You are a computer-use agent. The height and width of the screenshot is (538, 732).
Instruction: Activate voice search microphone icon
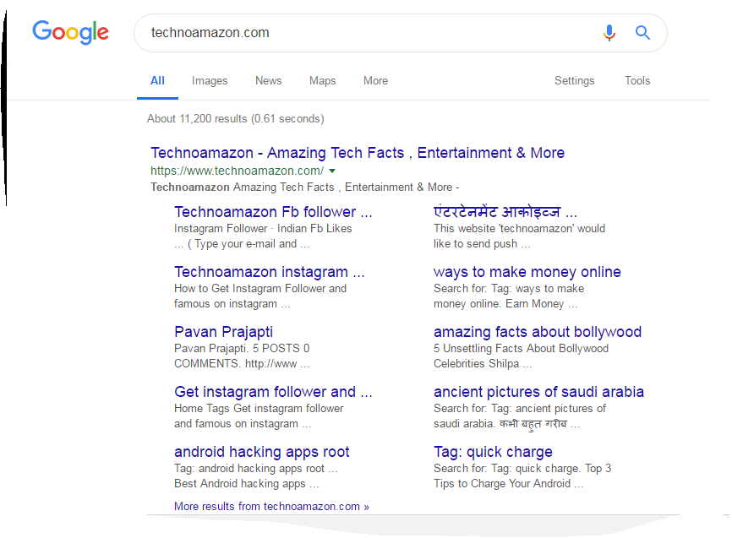coord(609,33)
